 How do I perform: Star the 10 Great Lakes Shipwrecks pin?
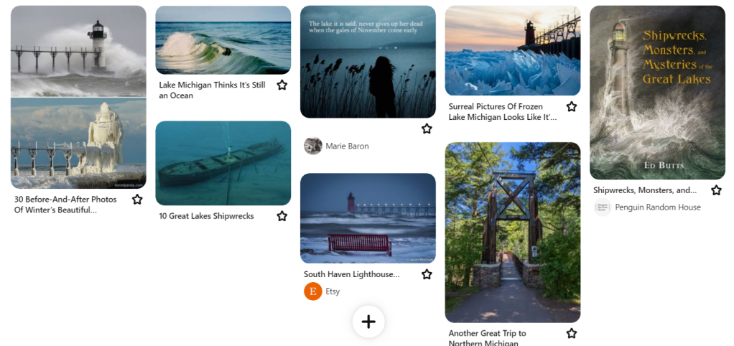point(282,216)
